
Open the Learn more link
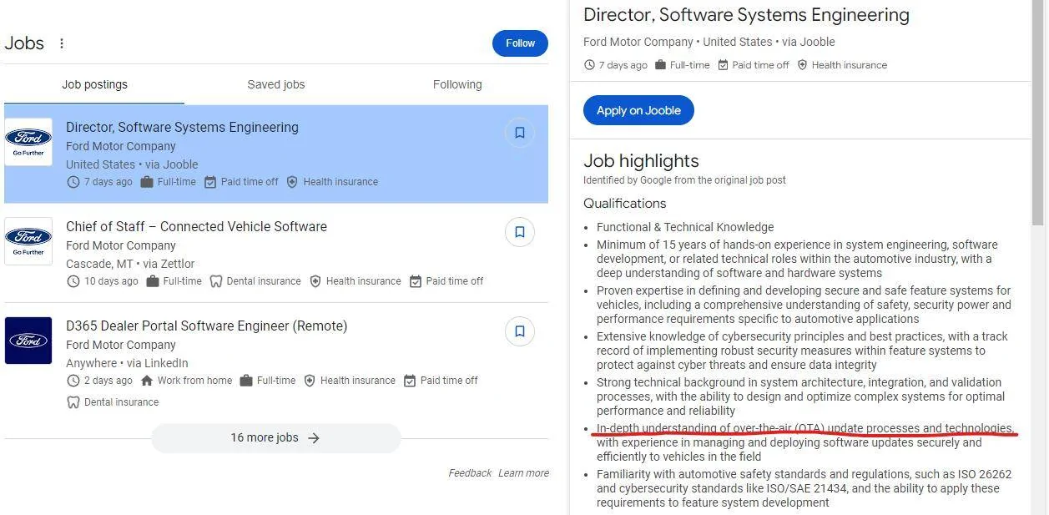click(x=523, y=473)
